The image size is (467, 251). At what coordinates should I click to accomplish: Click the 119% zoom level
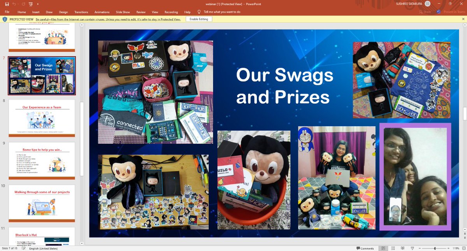click(456, 248)
